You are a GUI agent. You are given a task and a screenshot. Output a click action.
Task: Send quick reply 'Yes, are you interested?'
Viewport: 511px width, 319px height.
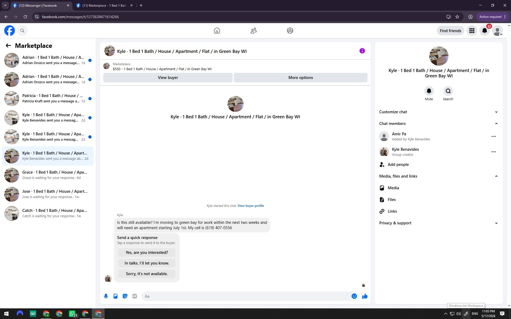click(x=147, y=253)
